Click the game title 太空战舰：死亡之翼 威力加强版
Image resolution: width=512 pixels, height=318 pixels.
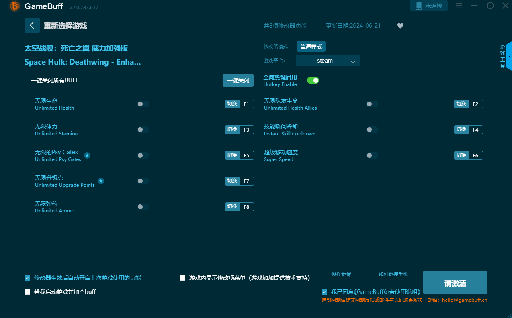pyautogui.click(x=76, y=48)
